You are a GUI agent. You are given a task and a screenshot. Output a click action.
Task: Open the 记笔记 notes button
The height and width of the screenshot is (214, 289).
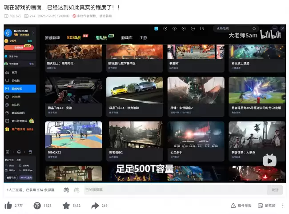[266, 206]
